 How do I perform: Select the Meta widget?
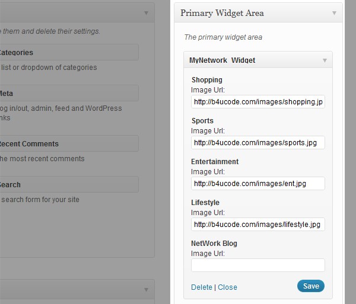click(x=69, y=93)
